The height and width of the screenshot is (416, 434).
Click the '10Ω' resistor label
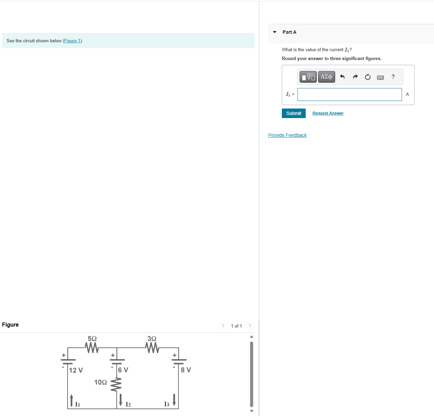tap(101, 382)
